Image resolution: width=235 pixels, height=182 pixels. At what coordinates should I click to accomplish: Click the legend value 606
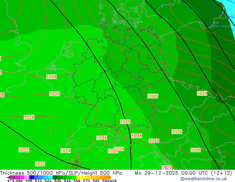(113, 181)
